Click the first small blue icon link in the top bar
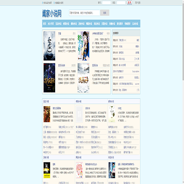 click(47, 3)
